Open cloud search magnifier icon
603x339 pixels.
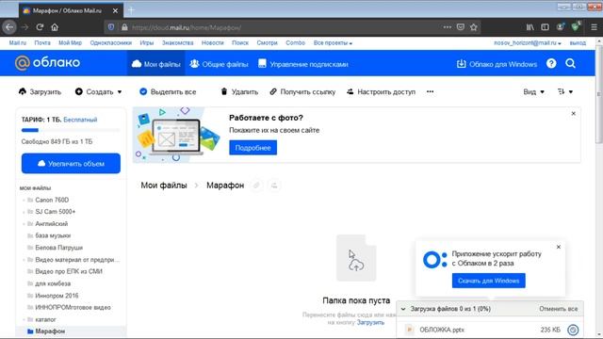(x=570, y=63)
